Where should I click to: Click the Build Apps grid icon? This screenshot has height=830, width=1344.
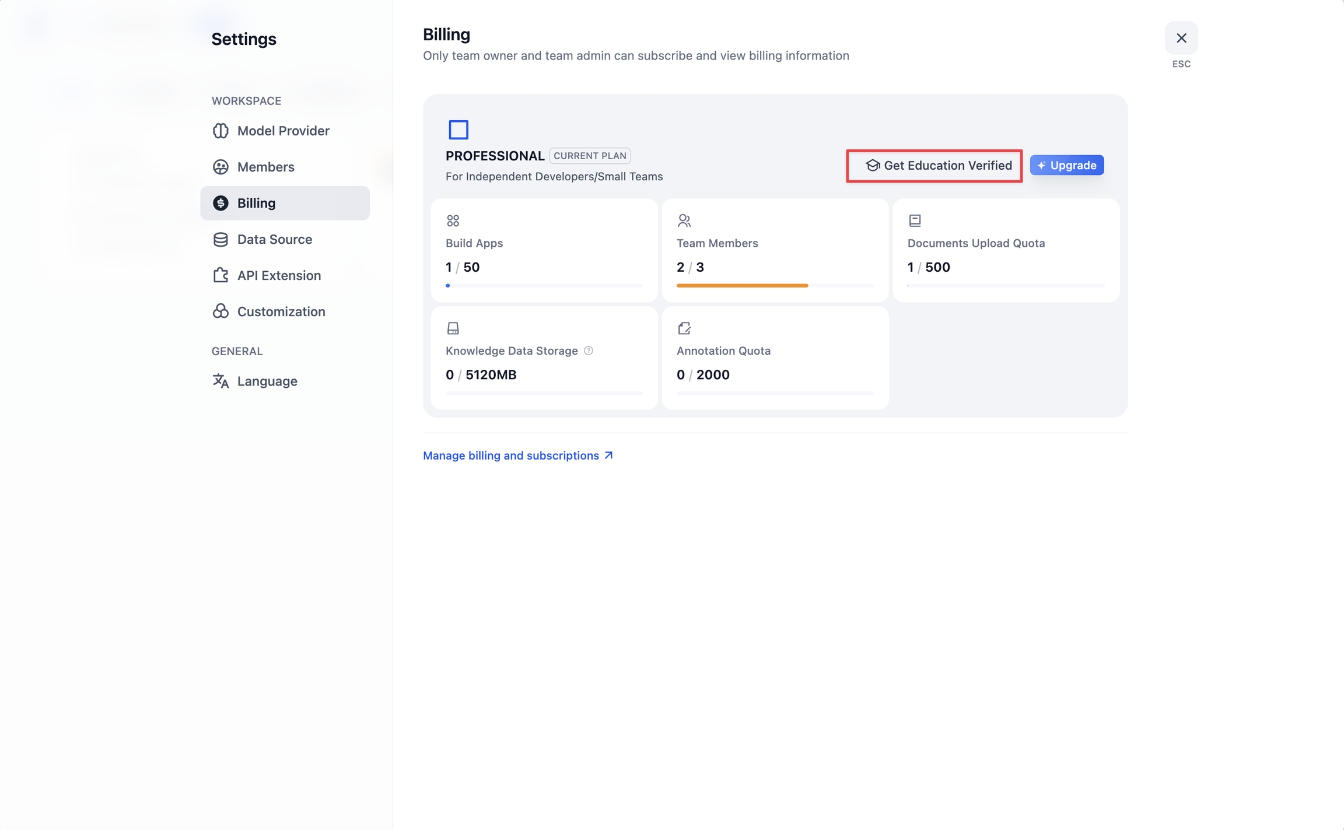click(453, 220)
